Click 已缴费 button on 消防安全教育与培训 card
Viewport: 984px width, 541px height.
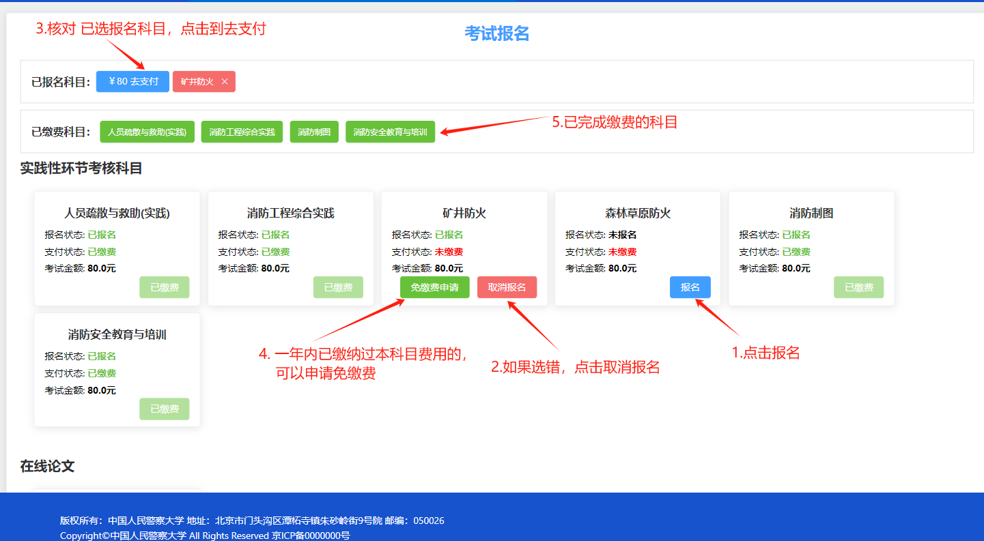pyautogui.click(x=165, y=409)
